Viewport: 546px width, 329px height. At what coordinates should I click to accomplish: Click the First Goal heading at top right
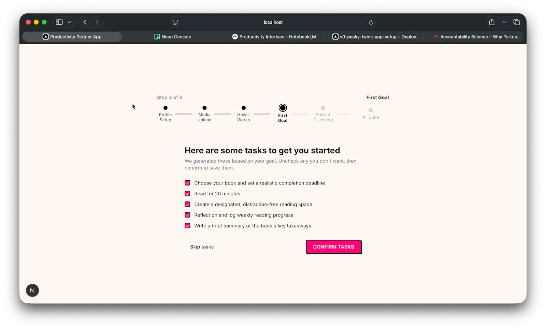pos(377,98)
